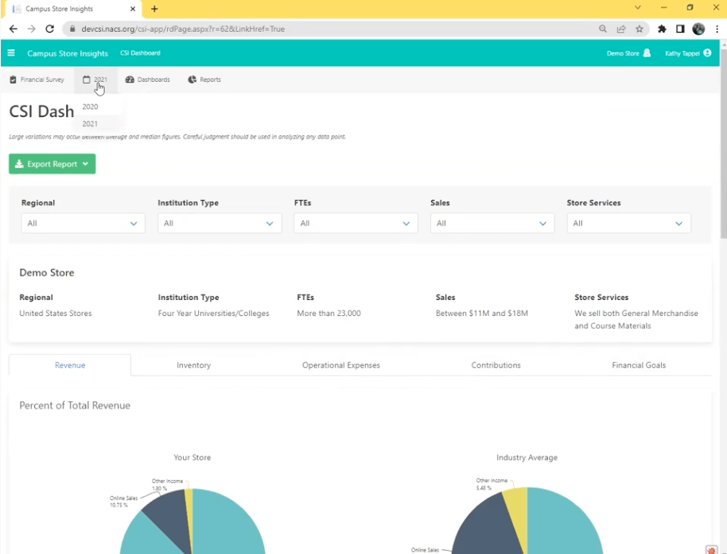
Task: Open the Institution Type filter dropdown
Action: 220,223
